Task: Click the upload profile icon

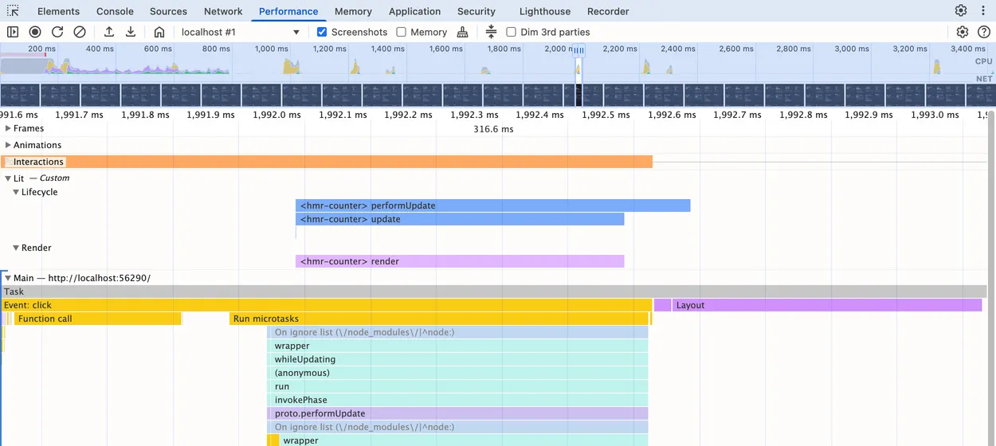Action: tap(109, 32)
